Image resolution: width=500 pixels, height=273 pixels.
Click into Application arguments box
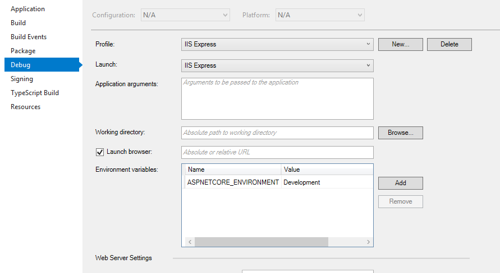tap(277, 99)
